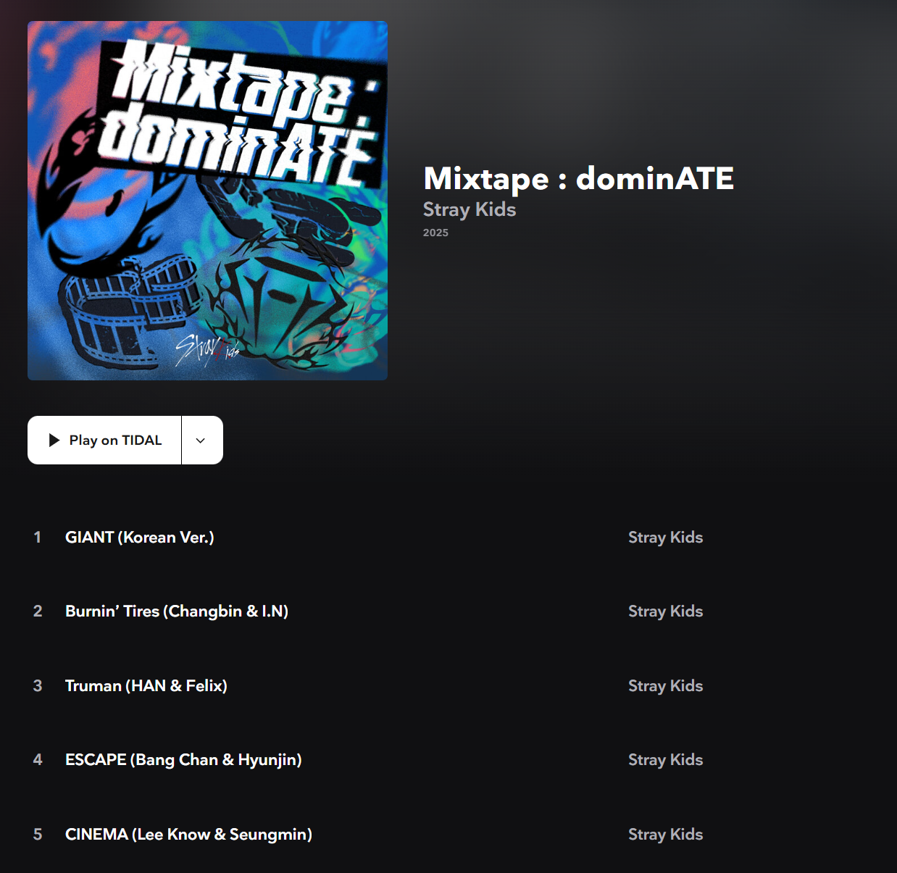897x873 pixels.
Task: Click track number 5
Action: click(38, 835)
